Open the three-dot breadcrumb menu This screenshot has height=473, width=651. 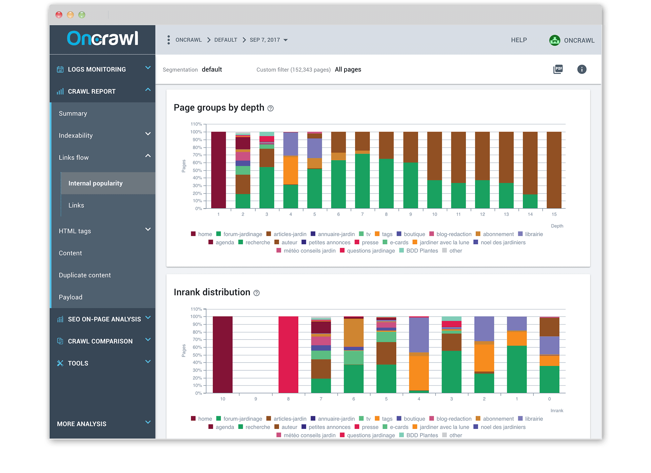pos(169,40)
